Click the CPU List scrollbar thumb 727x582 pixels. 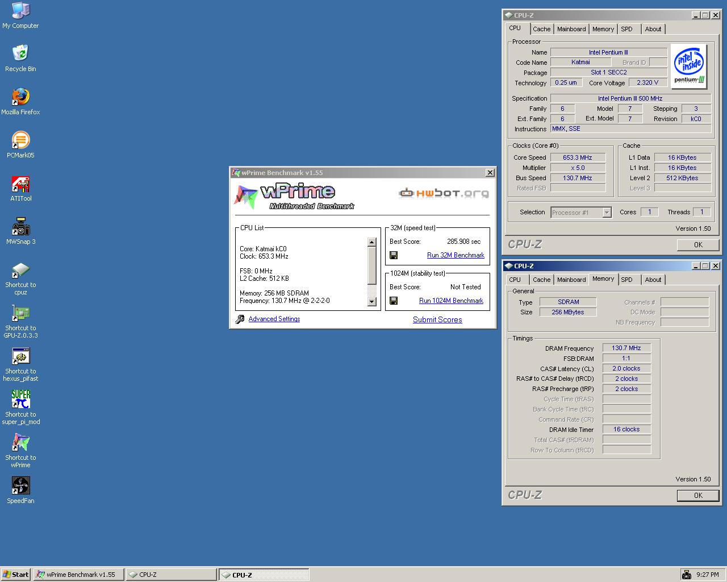tap(372, 266)
